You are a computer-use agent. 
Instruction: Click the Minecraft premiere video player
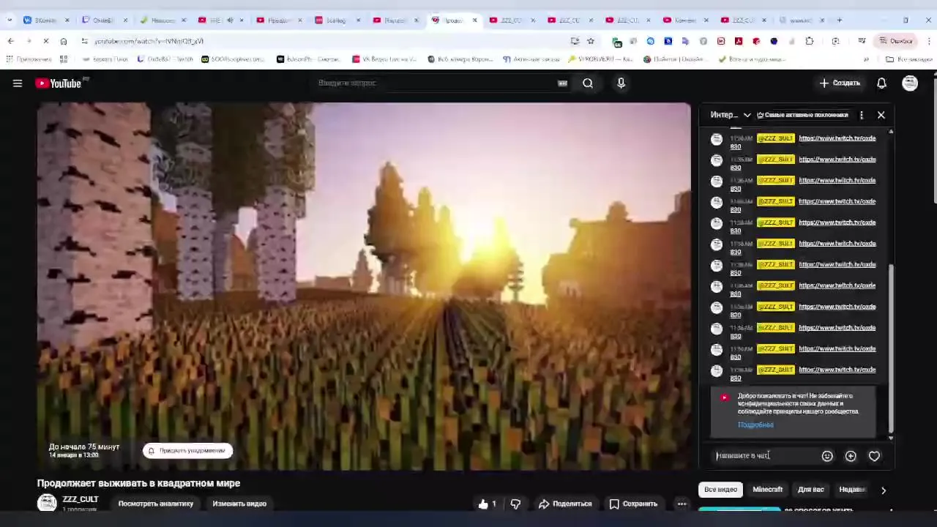(364, 285)
